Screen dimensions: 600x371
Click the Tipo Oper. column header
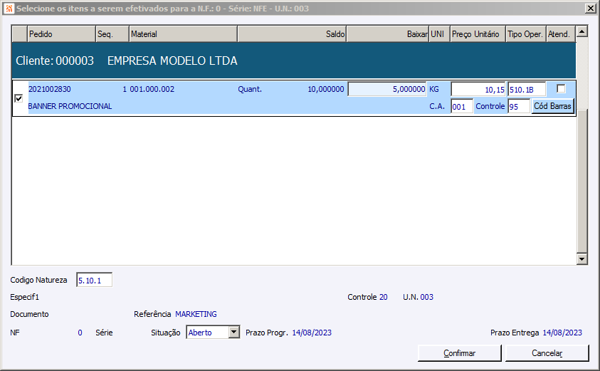(526, 34)
